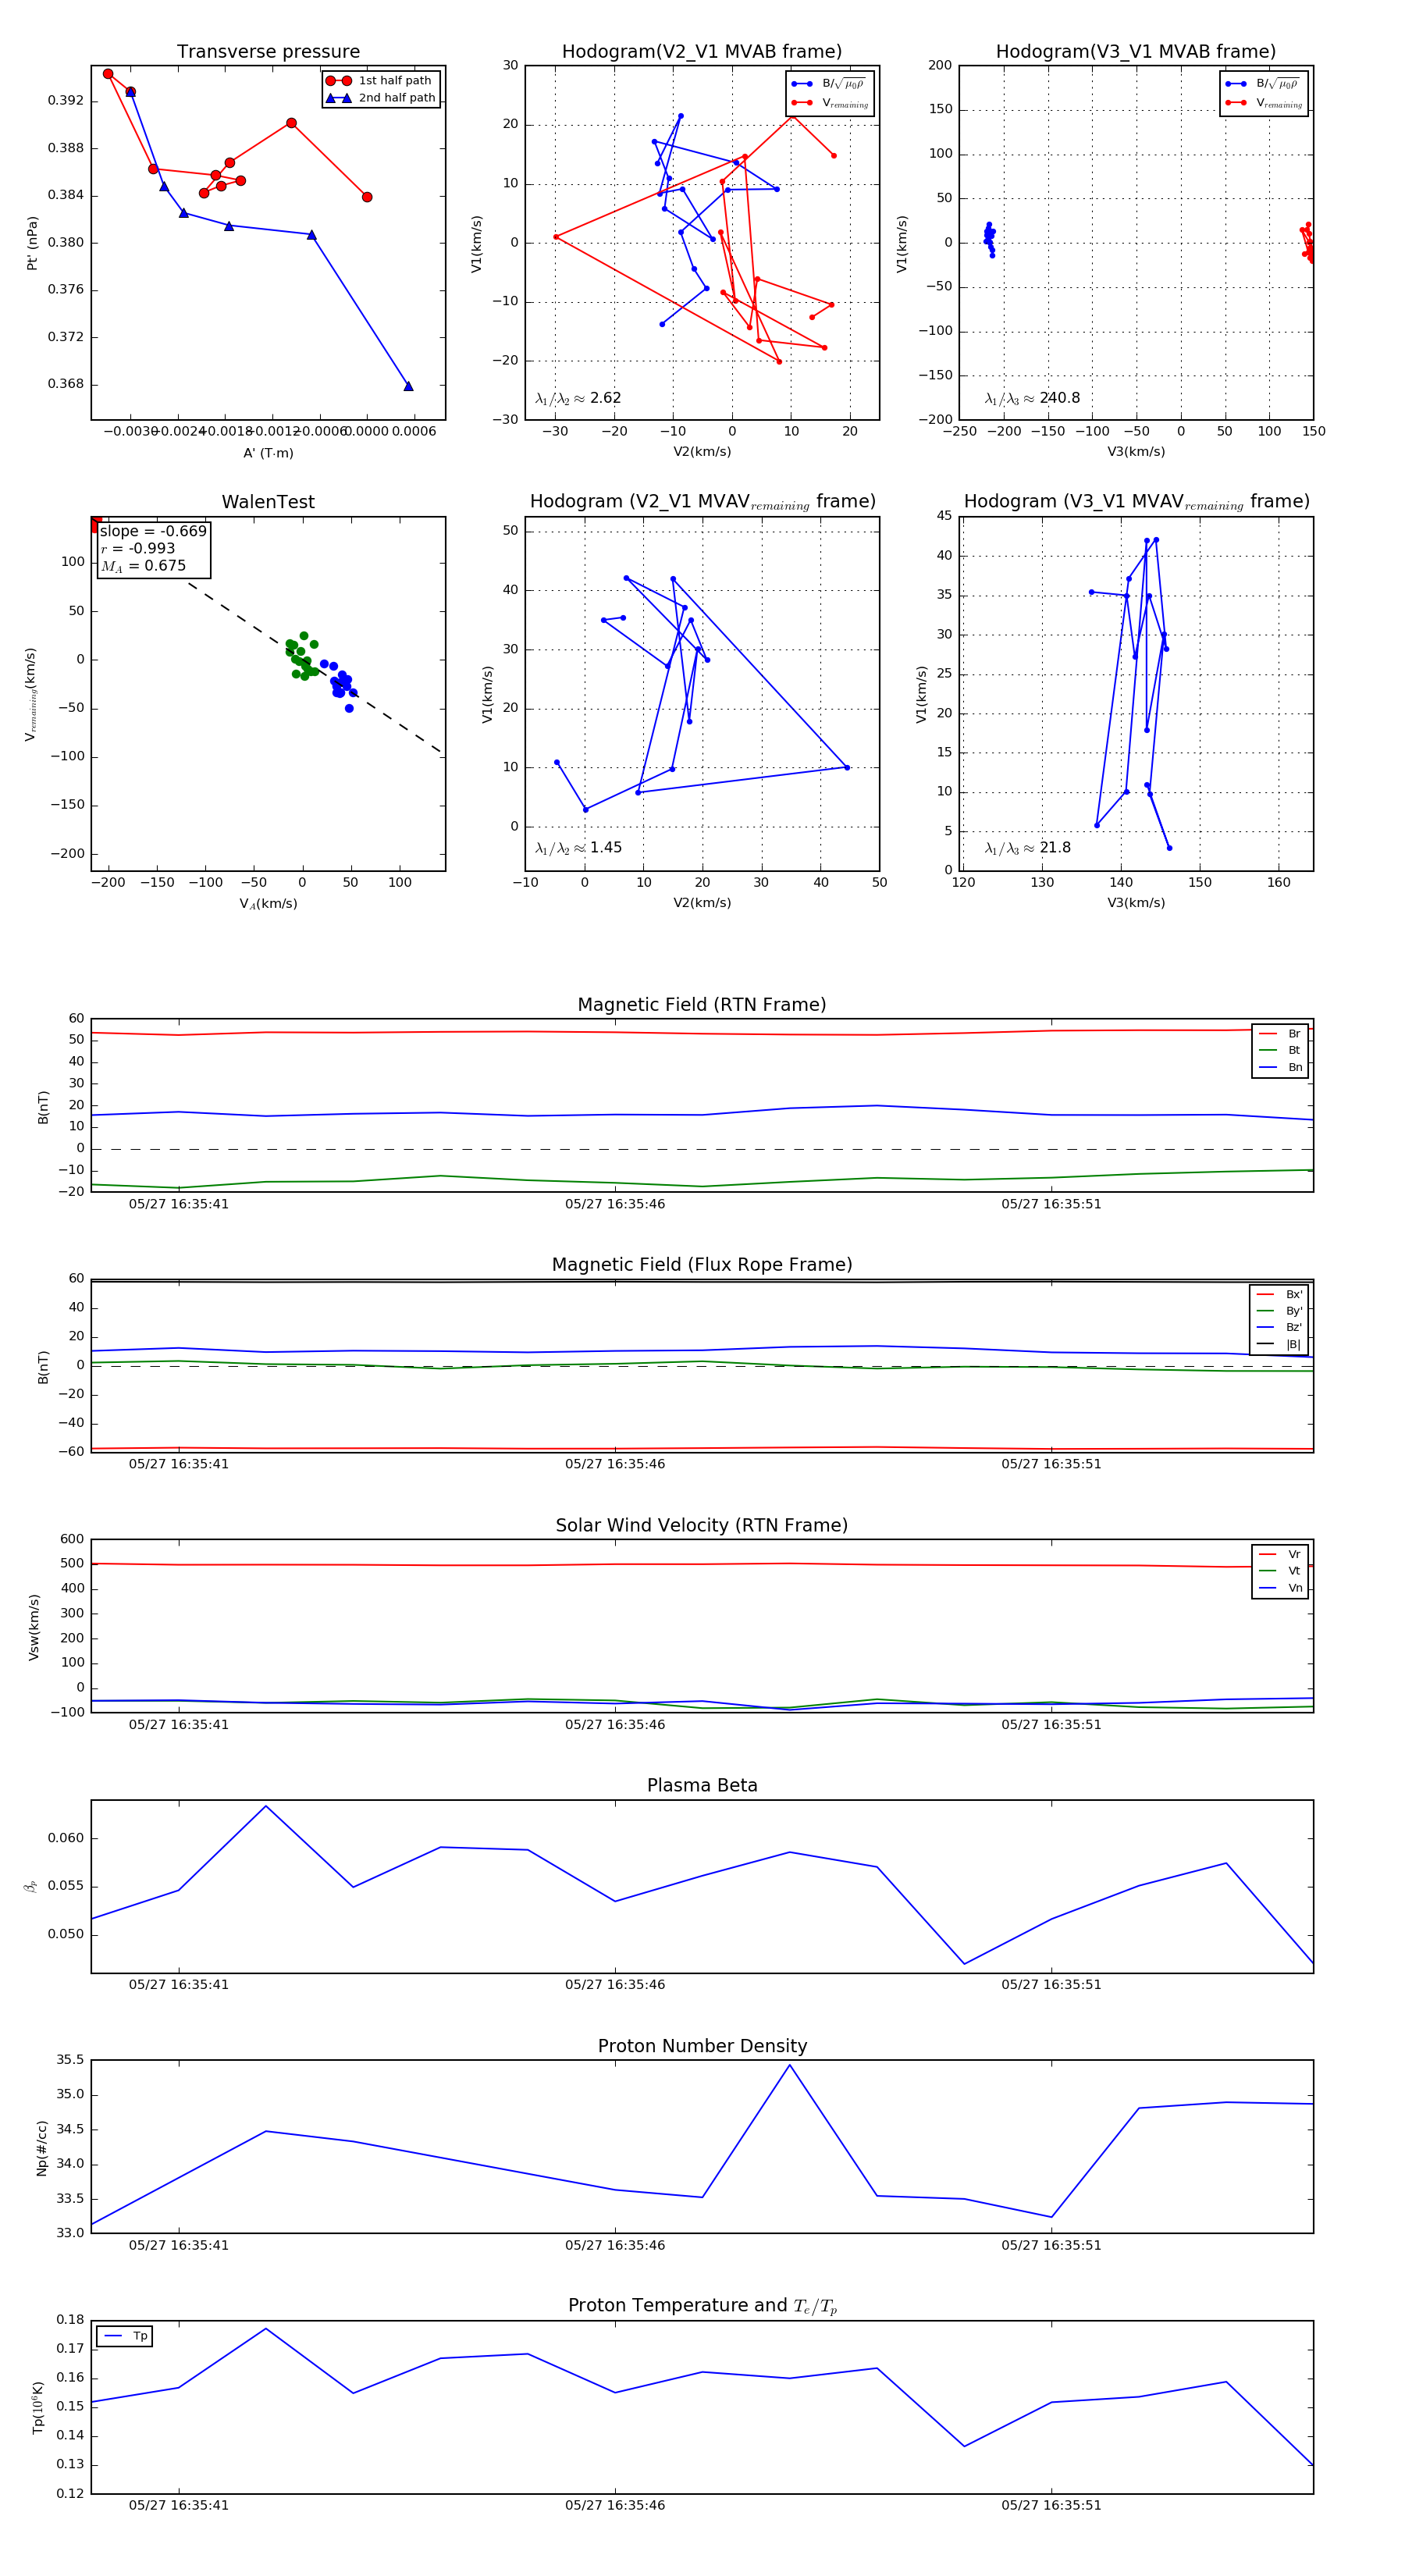Viewport: 1405px width, 2576px height.
Task: Click 'Solar Wind Velocity (RTN Frame)' title
Action: [x=702, y=1526]
